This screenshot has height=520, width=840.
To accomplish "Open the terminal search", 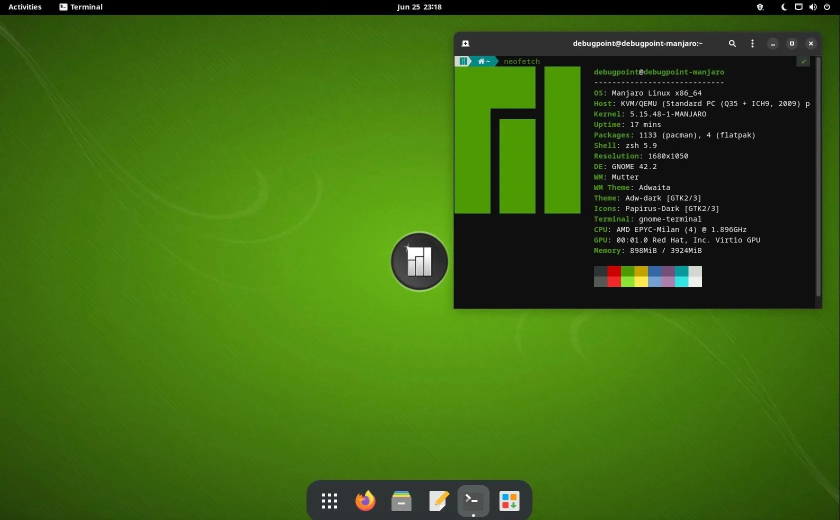I will [x=731, y=43].
